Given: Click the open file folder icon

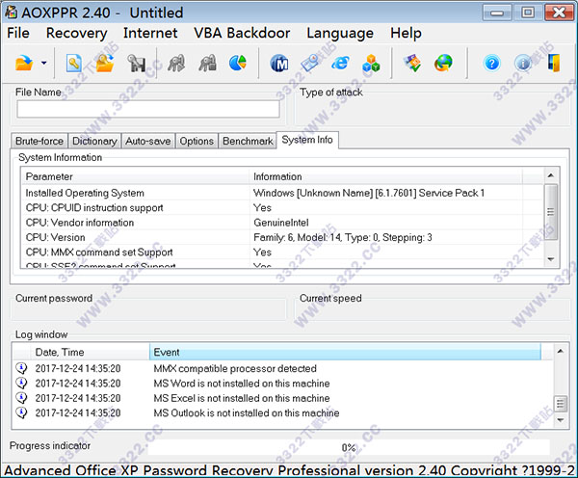Looking at the screenshot, I should click(23, 64).
